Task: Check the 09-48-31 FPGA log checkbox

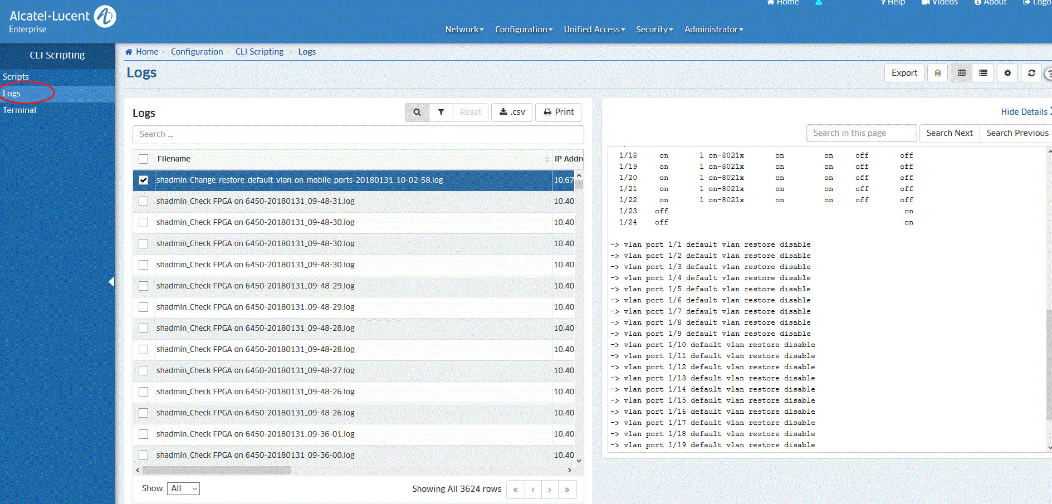Action: tap(144, 202)
